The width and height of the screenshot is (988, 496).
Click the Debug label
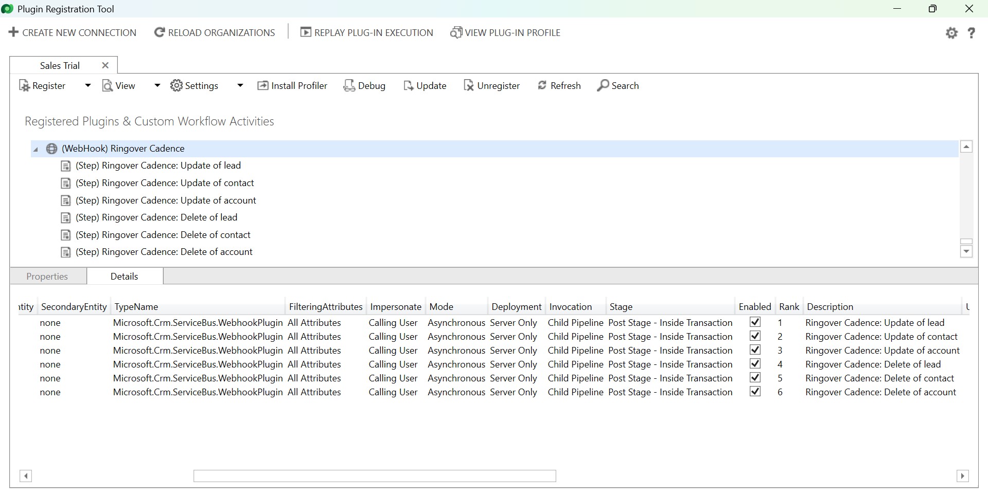click(x=372, y=86)
